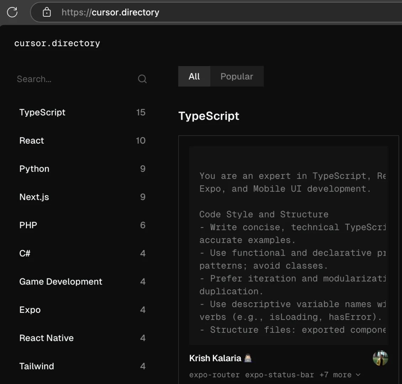402x384 pixels.
Task: Click the browser reload icon
Action: pyautogui.click(x=12, y=12)
